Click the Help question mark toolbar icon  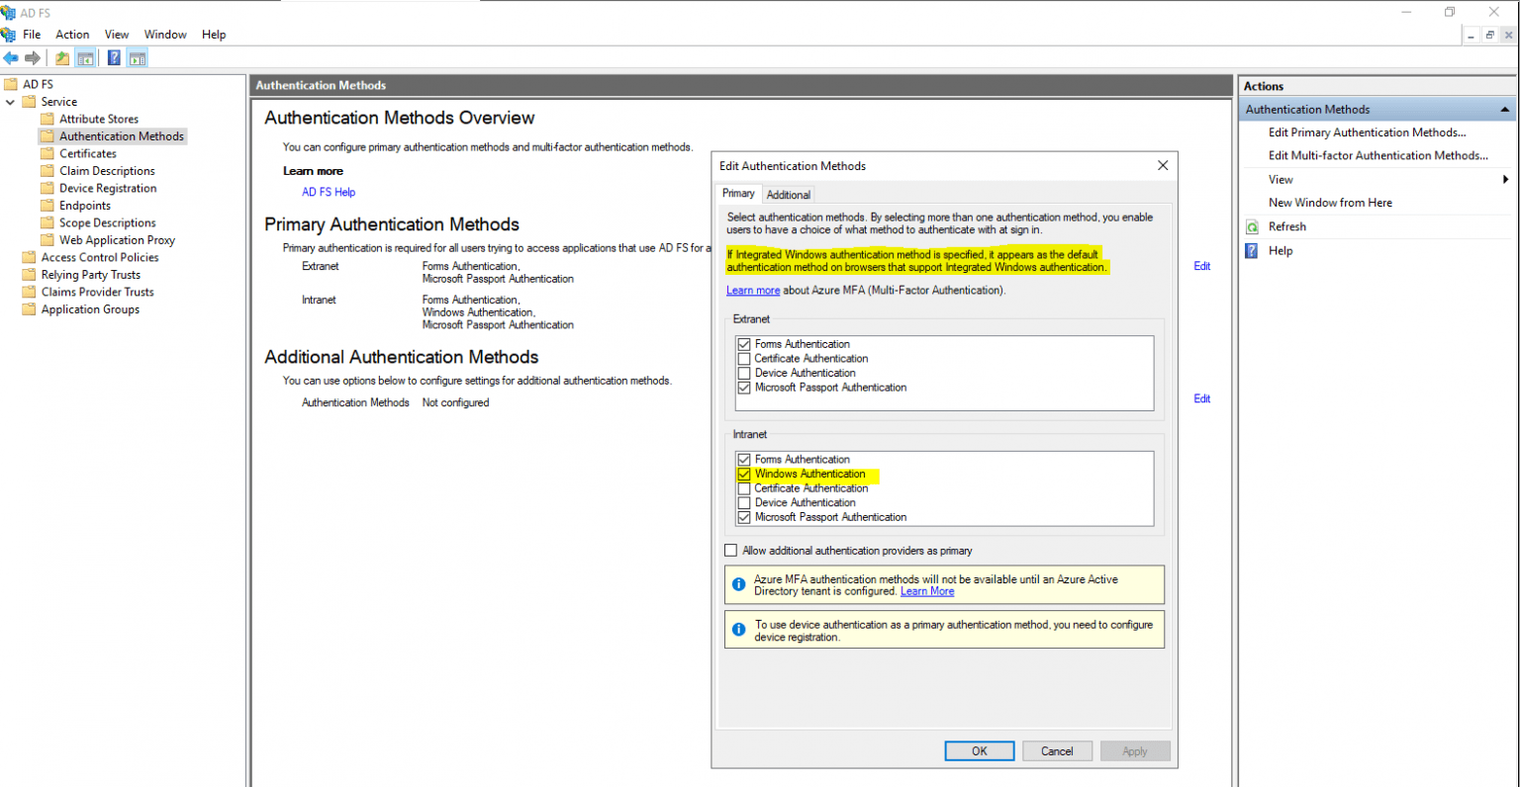point(112,56)
